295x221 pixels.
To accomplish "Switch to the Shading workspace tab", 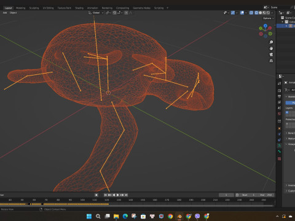I will 79,8.
